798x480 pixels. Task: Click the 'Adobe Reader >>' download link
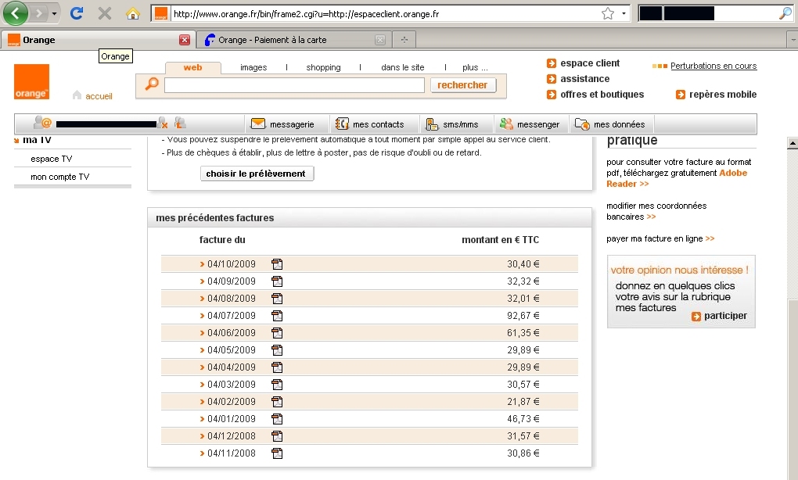click(677, 178)
